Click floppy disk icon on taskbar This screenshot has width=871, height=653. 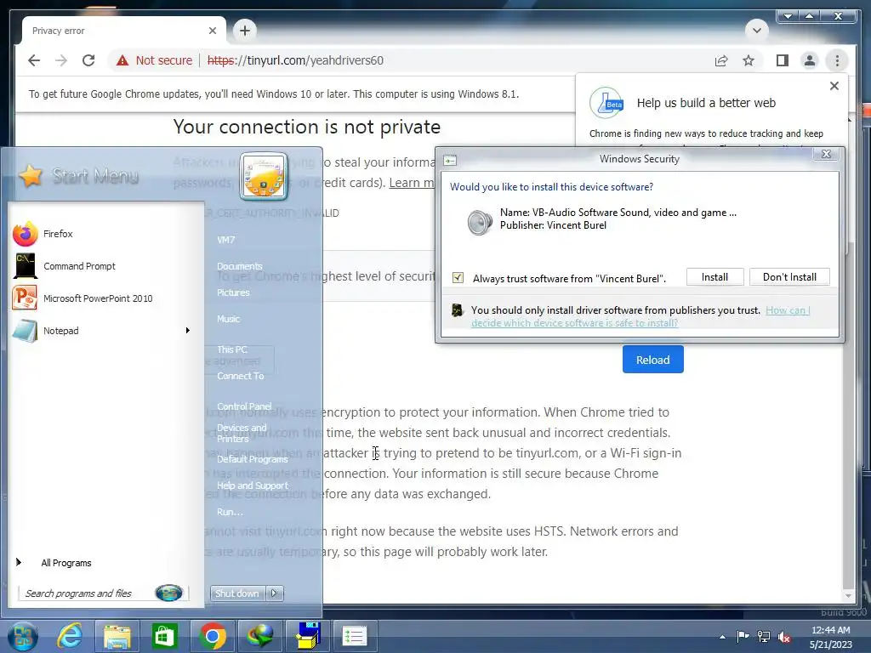(308, 636)
